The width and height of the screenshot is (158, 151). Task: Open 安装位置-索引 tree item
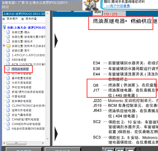click(x=21, y=51)
